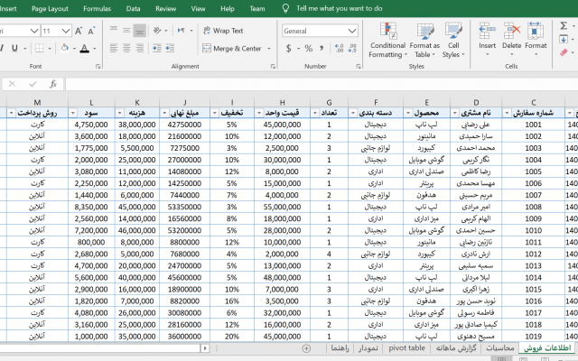The width and height of the screenshot is (578, 361).
Task: Center text horizontally
Action: [126, 48]
